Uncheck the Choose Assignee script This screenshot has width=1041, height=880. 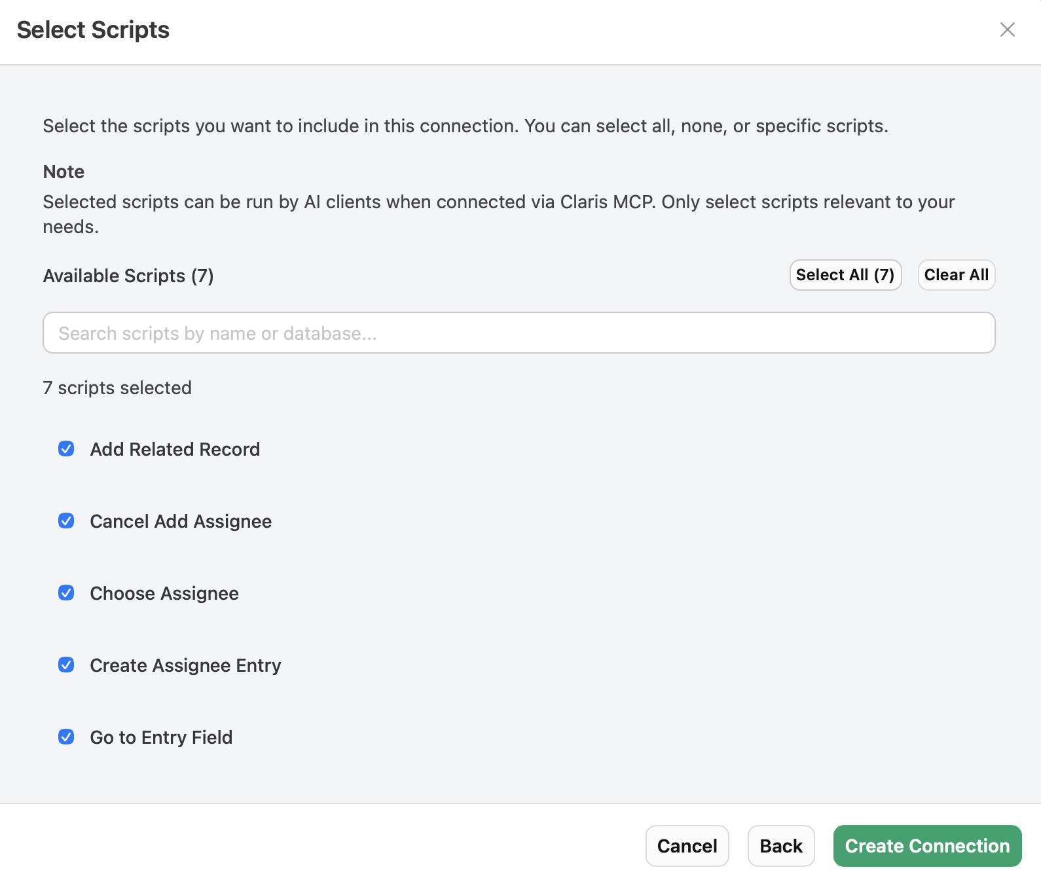tap(66, 593)
